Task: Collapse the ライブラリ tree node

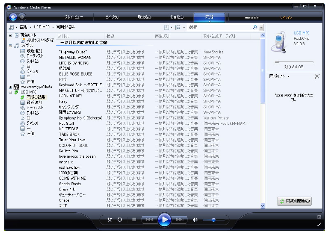Action: pos(11,46)
